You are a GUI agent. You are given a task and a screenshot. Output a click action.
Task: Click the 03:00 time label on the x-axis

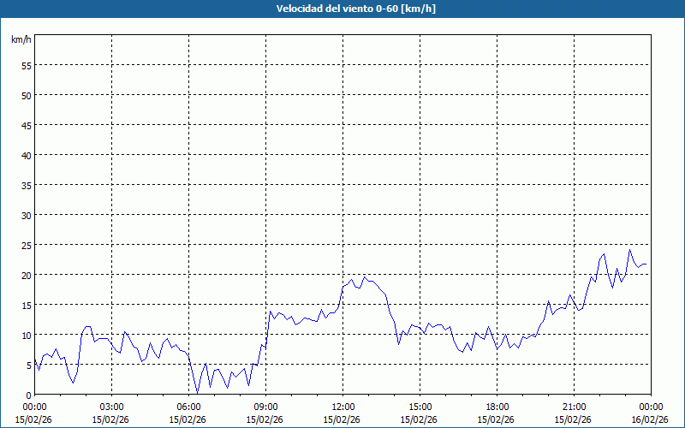pyautogui.click(x=111, y=407)
